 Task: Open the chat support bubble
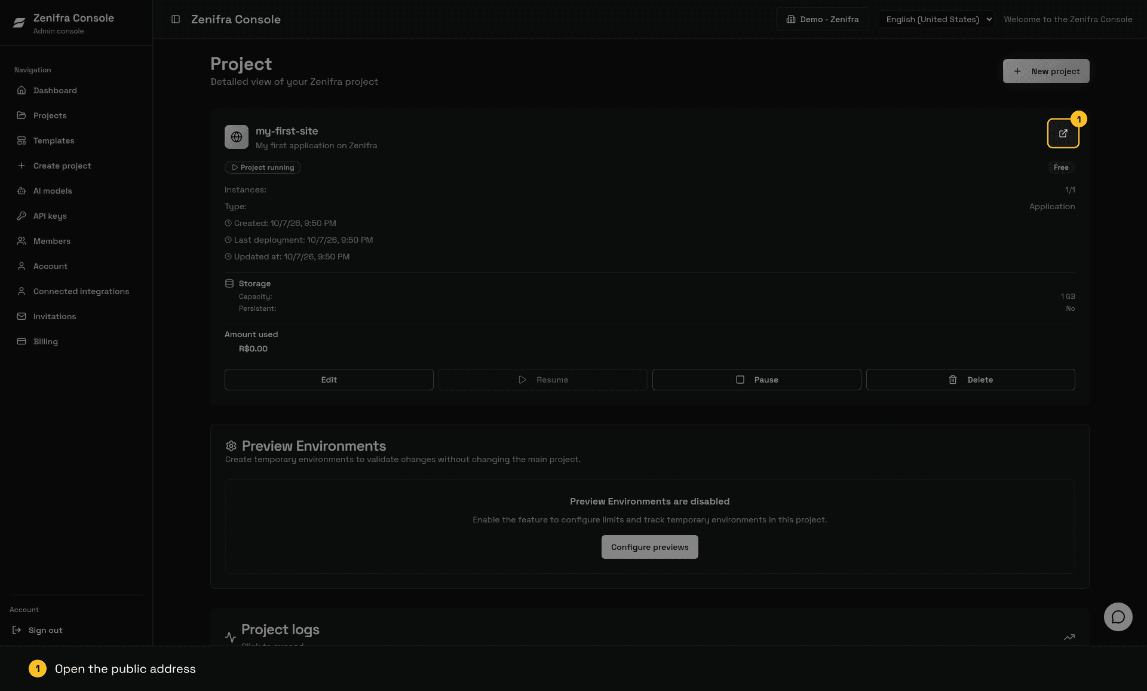coord(1118,616)
